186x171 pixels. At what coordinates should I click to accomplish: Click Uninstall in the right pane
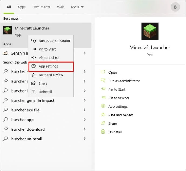pyautogui.click(x=115, y=132)
